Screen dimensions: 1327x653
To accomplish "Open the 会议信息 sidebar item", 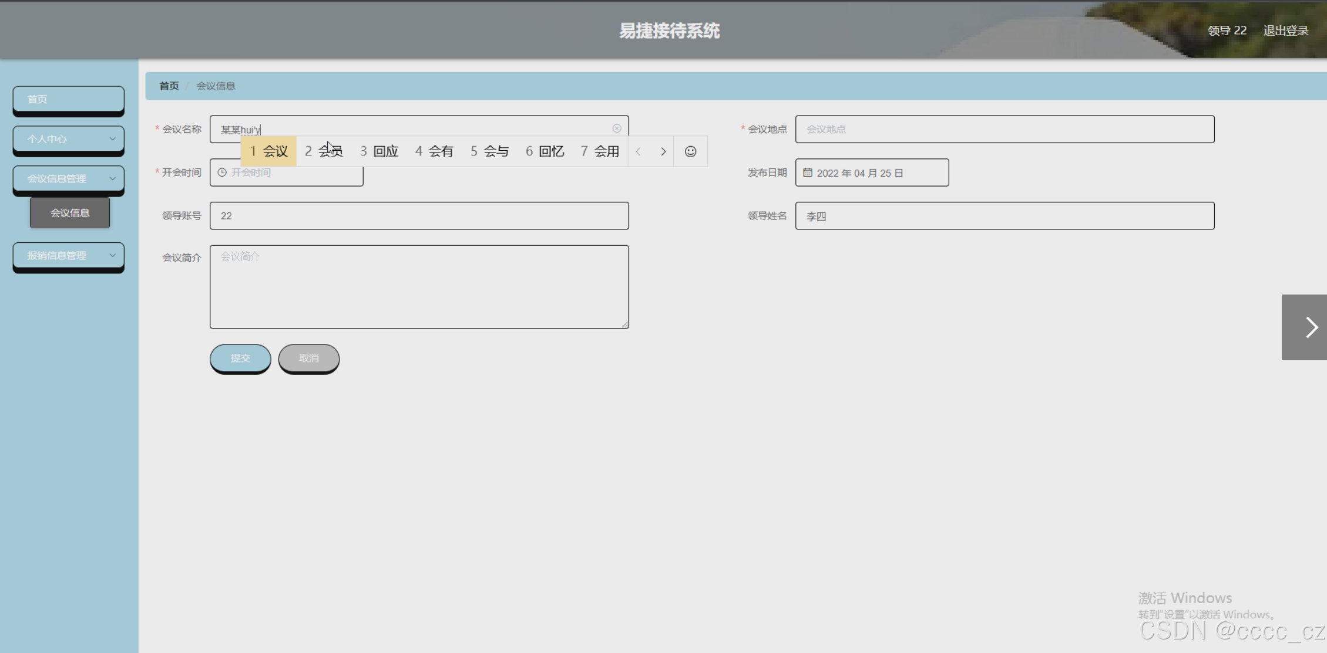I will [x=69, y=212].
